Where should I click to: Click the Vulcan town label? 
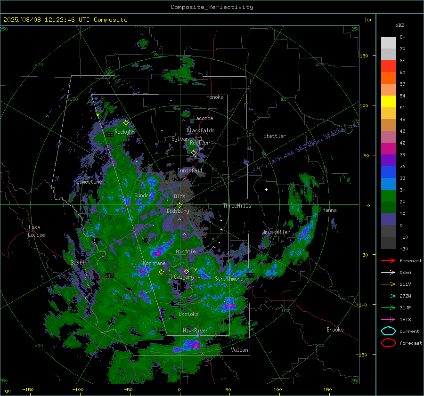(239, 350)
